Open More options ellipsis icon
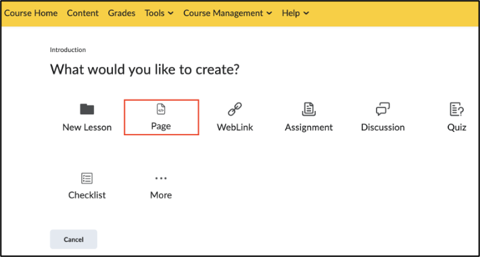This screenshot has width=480, height=257. coord(161,179)
